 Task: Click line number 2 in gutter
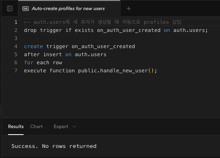pos(16,30)
